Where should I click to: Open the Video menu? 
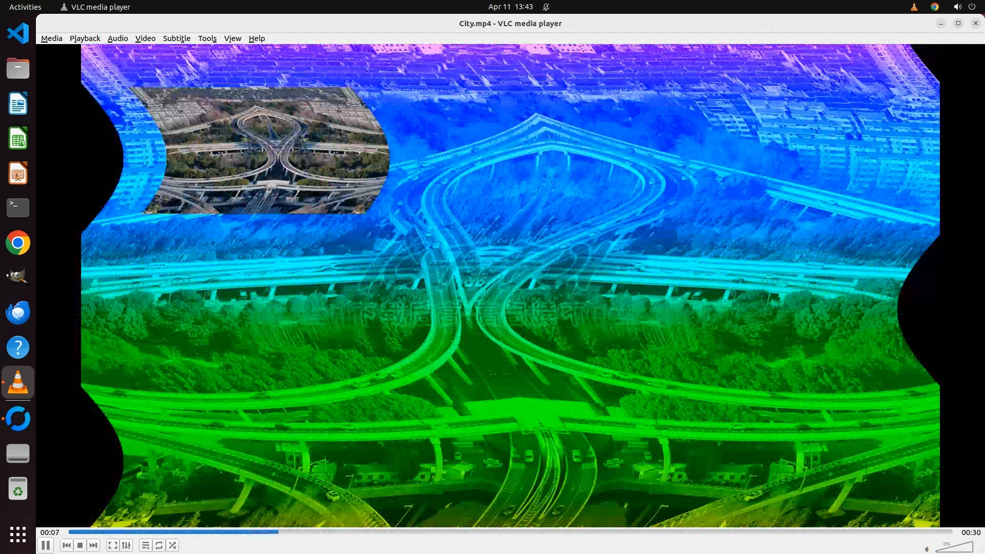(145, 38)
